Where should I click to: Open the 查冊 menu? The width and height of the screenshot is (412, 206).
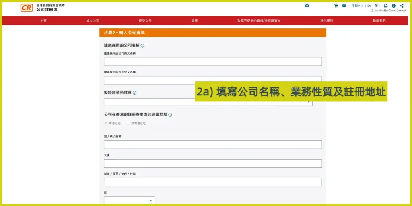tap(194, 20)
